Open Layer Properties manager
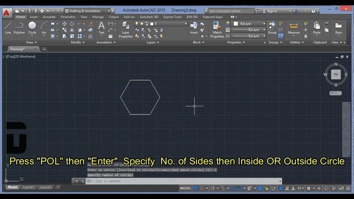Viewport: 354px width, 199px height. coord(126,29)
